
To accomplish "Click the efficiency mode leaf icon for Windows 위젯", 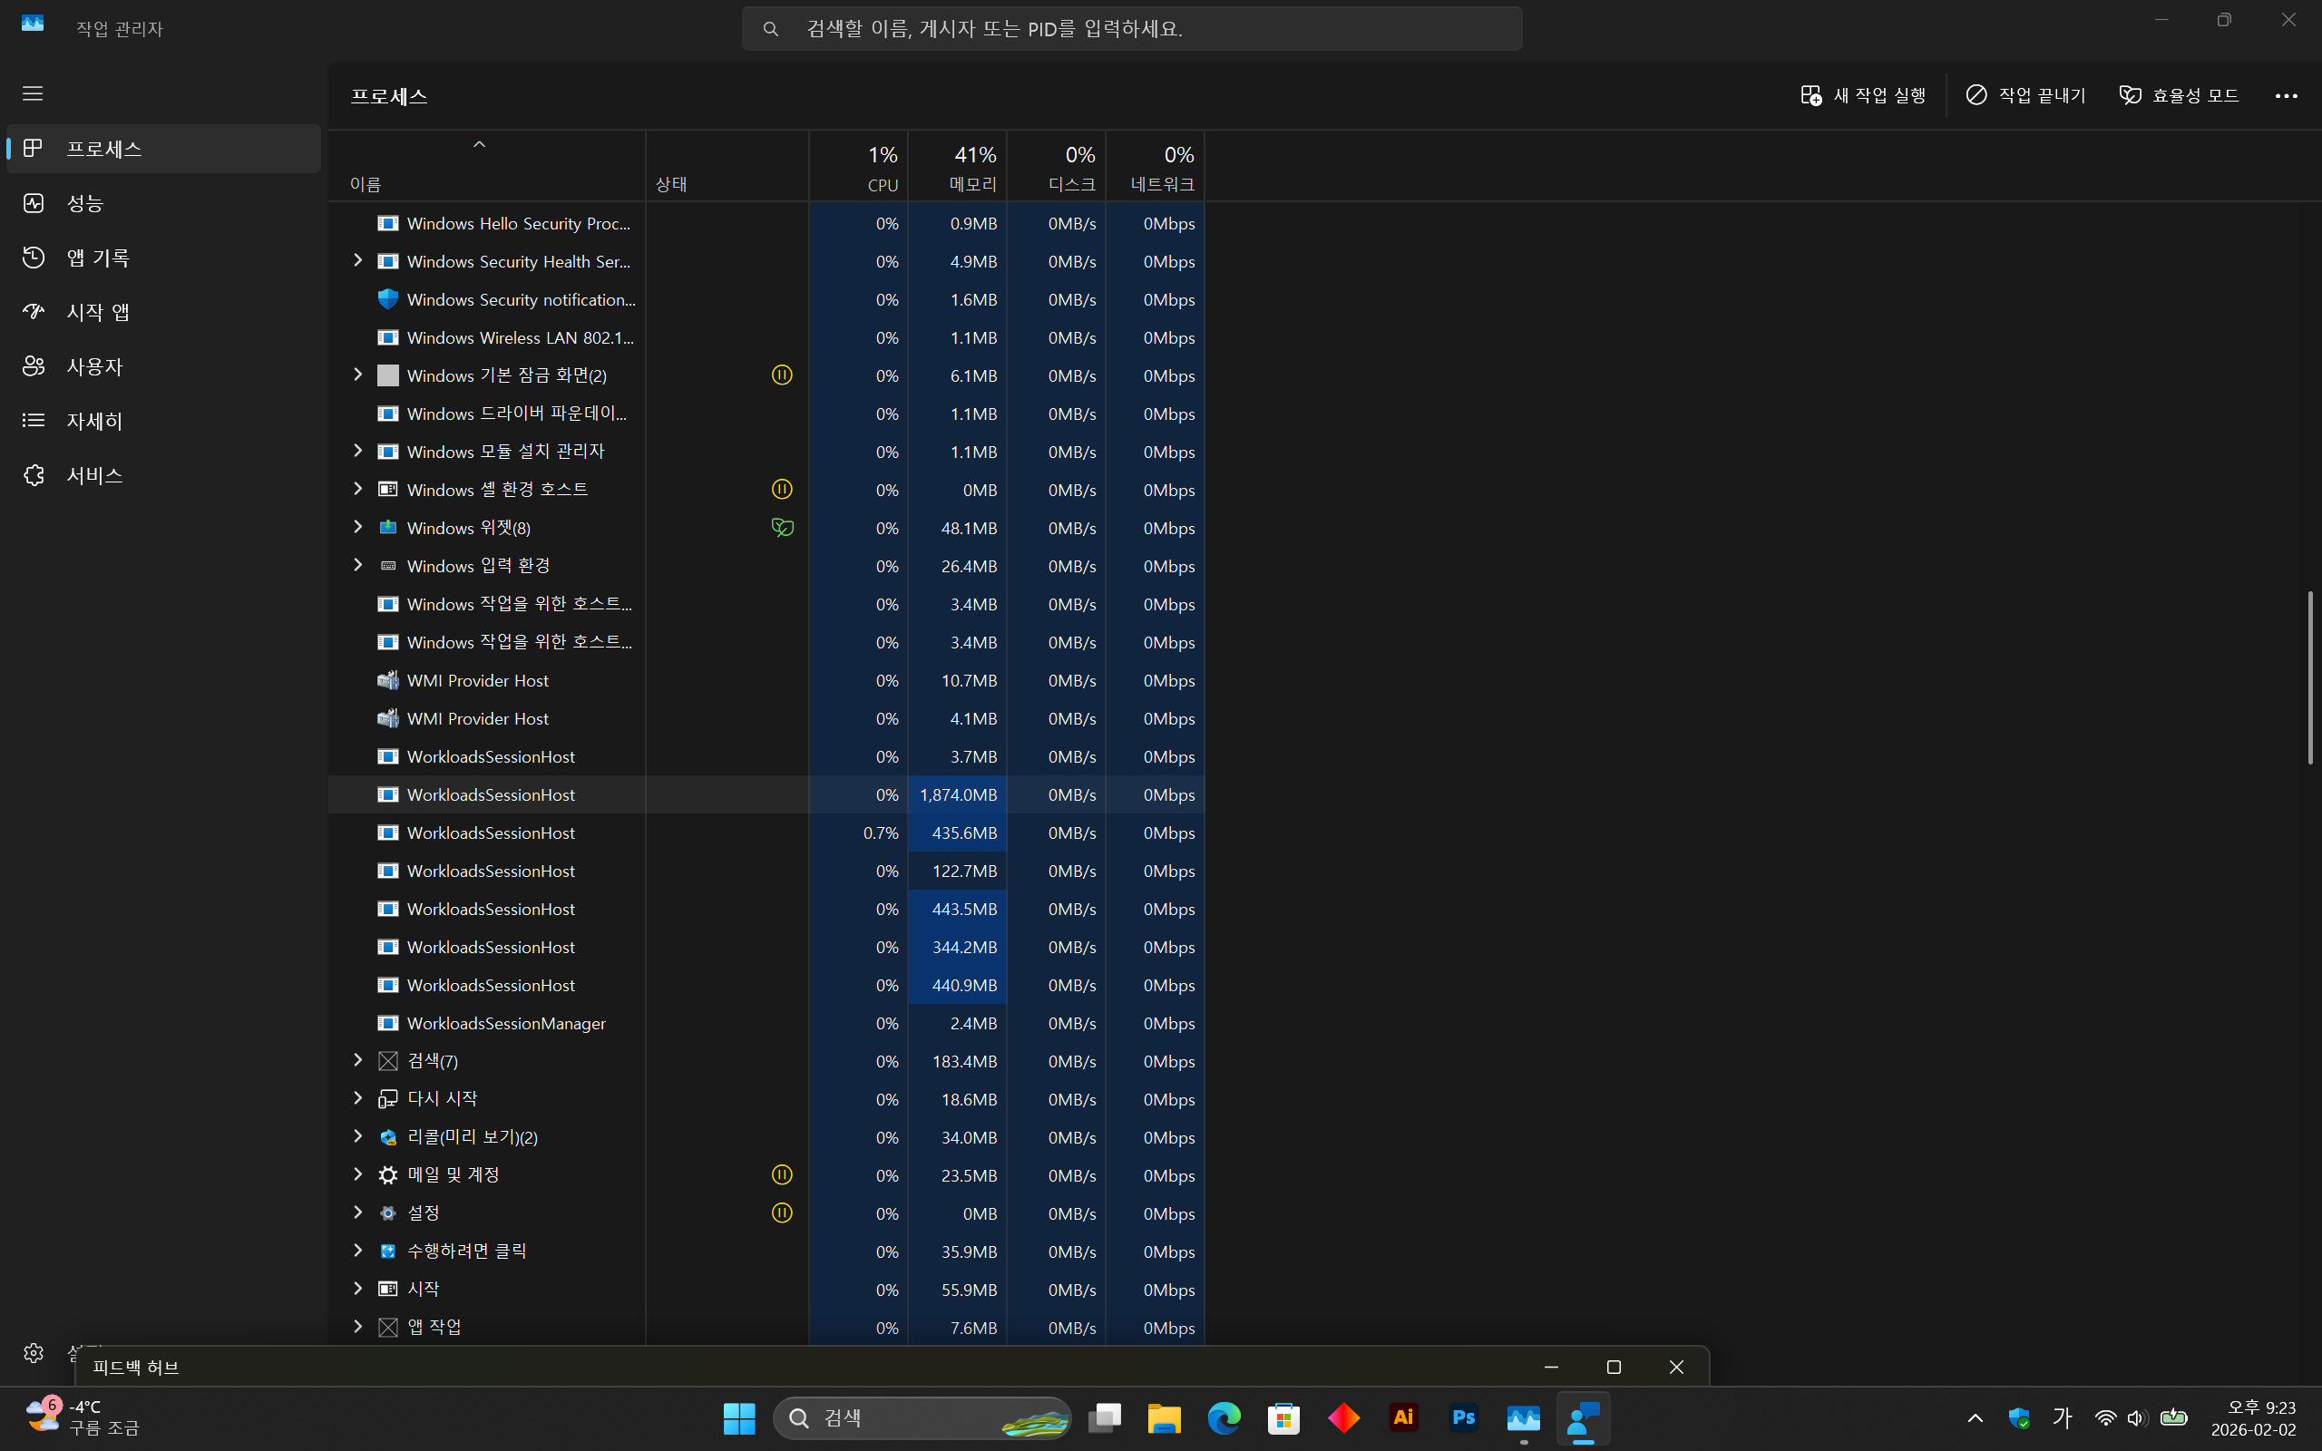I will click(782, 528).
